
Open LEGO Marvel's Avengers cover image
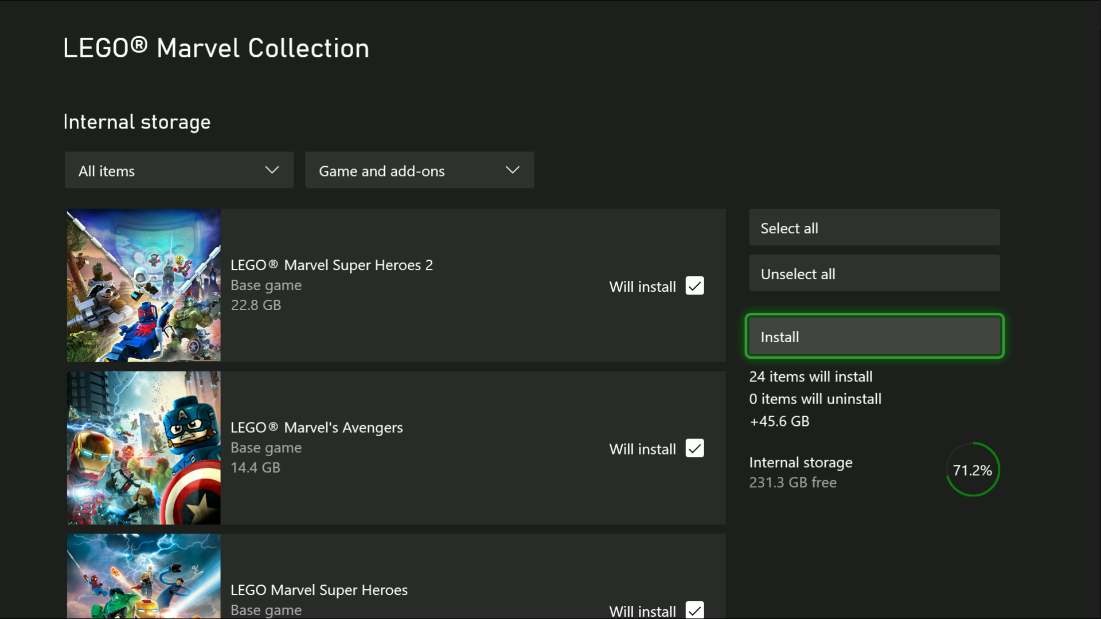(x=143, y=448)
